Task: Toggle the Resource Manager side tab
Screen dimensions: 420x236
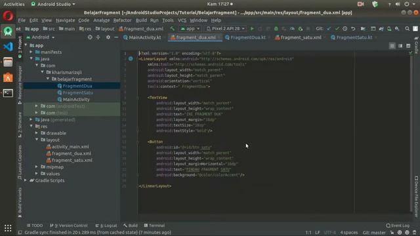Action: coord(20,85)
